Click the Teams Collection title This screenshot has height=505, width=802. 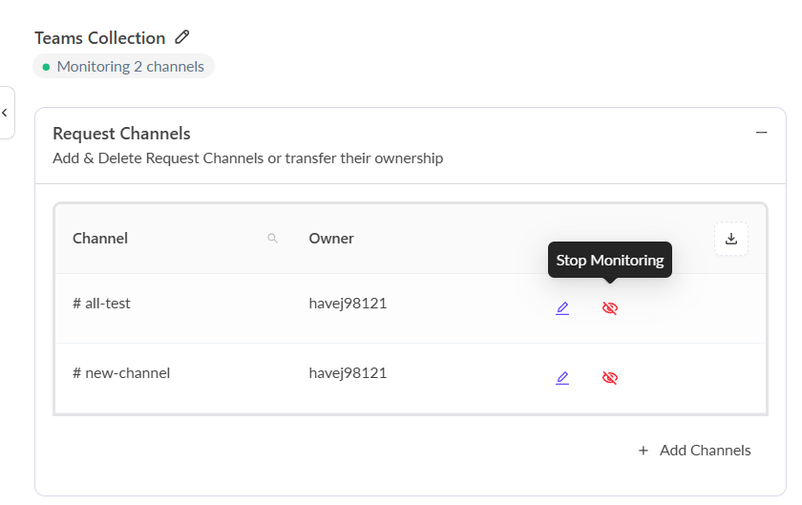coord(100,38)
